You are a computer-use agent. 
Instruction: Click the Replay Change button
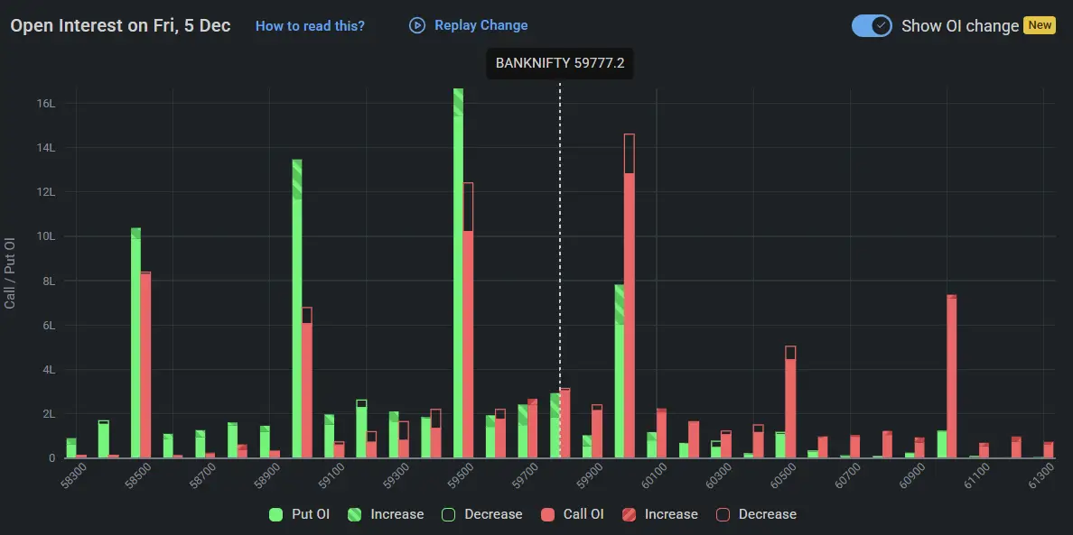point(468,25)
